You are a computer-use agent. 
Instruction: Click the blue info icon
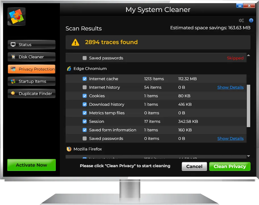(251, 20)
